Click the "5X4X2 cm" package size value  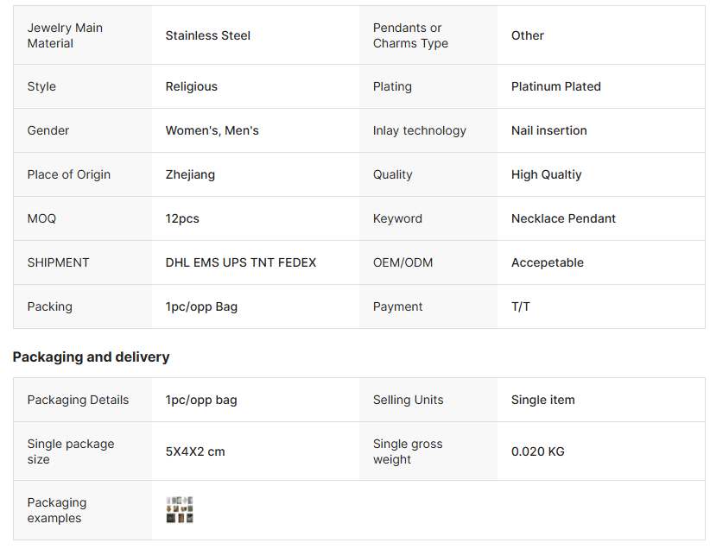click(x=195, y=451)
